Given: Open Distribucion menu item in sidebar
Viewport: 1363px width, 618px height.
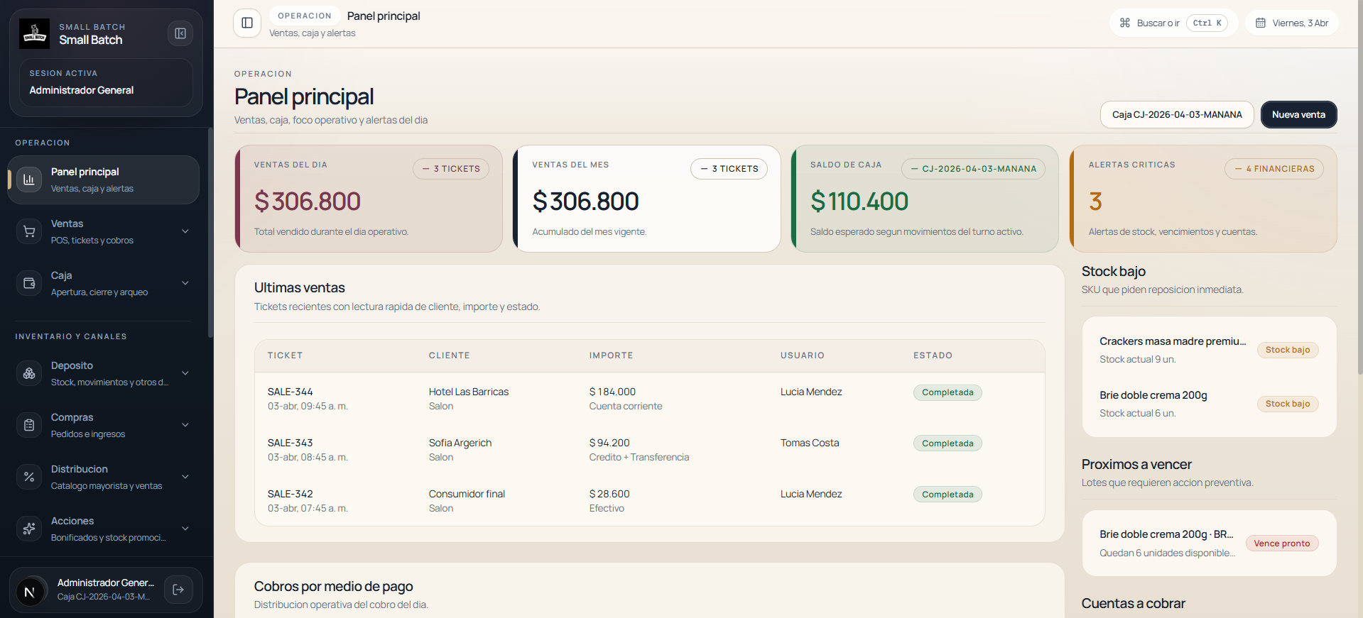Looking at the screenshot, I should click(107, 477).
